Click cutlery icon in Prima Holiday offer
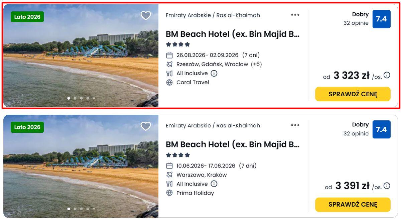The image size is (401, 223). coord(169,184)
